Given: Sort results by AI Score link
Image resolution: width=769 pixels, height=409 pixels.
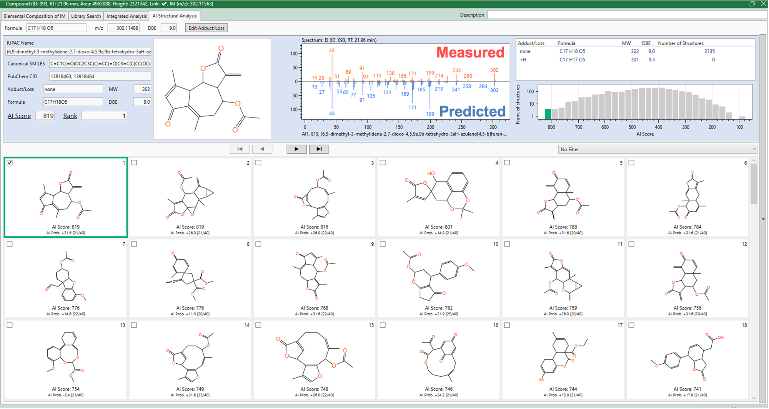Looking at the screenshot, I should click(19, 116).
